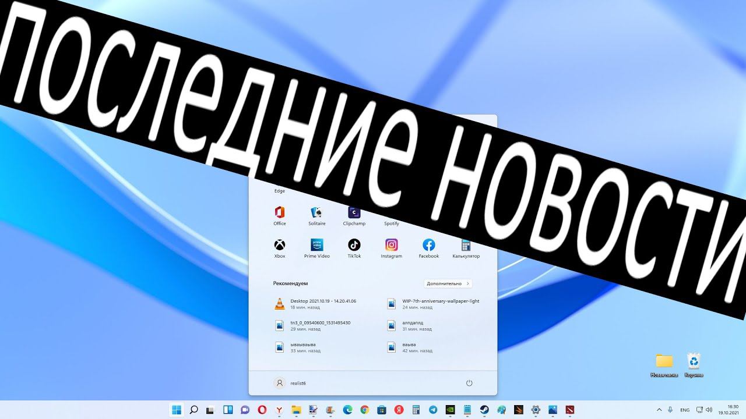Launch Microsoft Edge from taskbar

[x=348, y=410]
